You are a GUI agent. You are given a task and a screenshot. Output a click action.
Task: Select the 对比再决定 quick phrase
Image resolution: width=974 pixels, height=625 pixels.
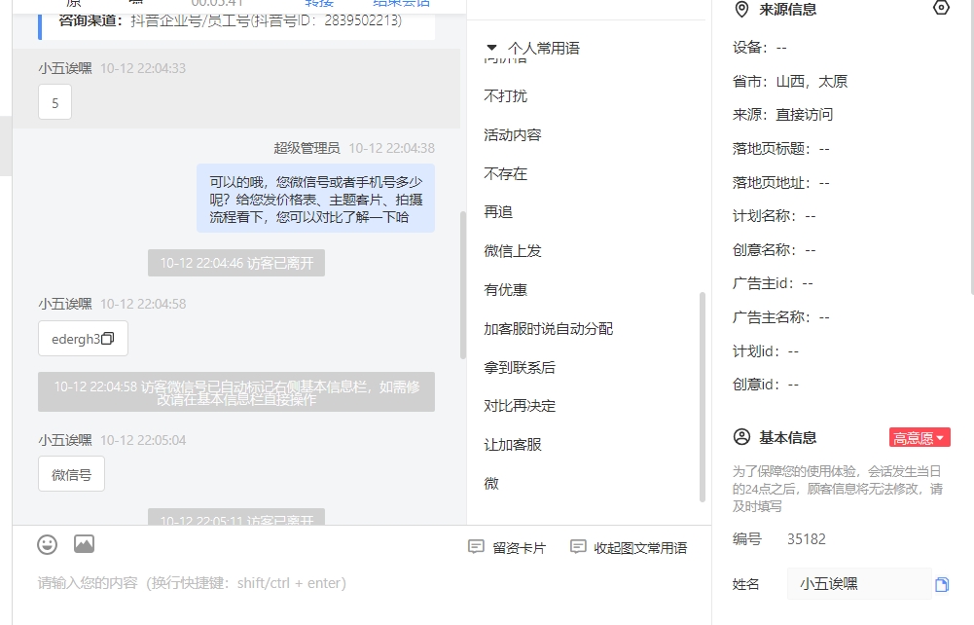[520, 406]
